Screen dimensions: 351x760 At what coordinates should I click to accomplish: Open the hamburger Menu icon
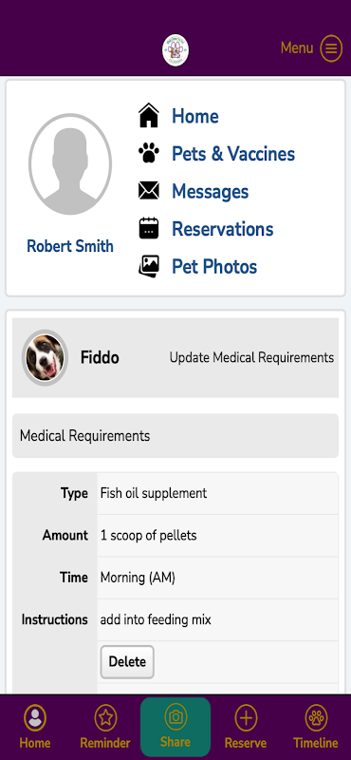click(x=331, y=48)
